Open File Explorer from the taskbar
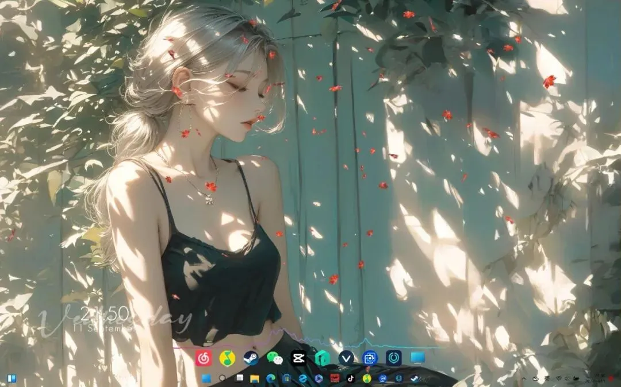621x387 pixels. [x=255, y=379]
